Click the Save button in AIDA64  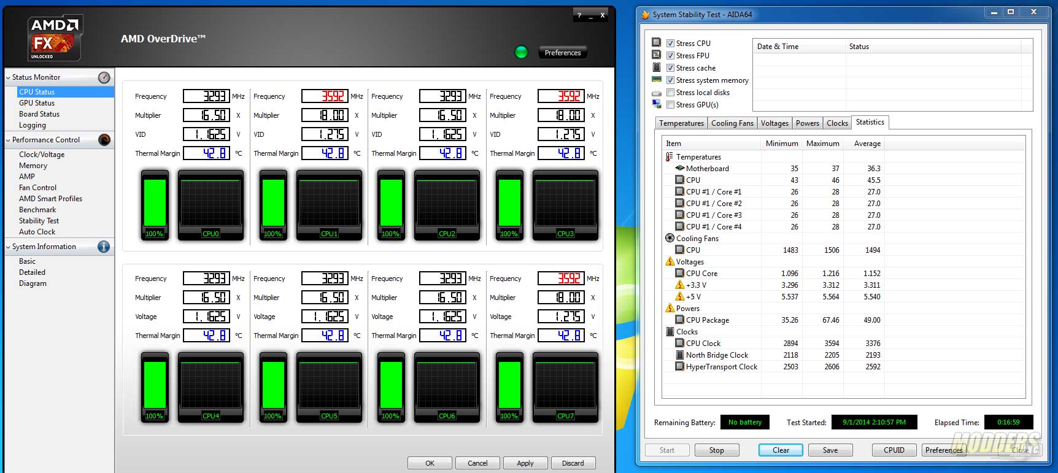click(830, 450)
